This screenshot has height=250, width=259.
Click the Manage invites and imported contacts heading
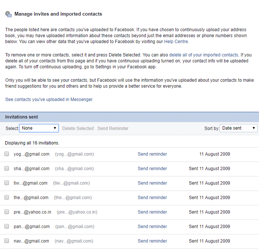tap(58, 14)
